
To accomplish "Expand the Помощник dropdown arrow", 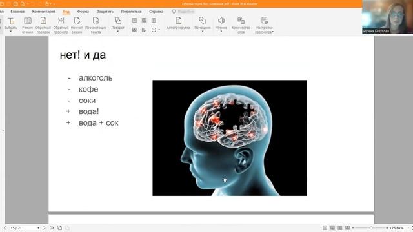I will click(203, 32).
